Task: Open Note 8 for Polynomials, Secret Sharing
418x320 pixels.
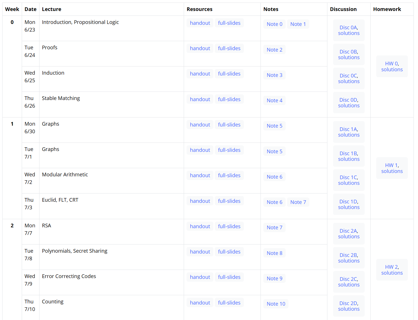Action: 274,253
